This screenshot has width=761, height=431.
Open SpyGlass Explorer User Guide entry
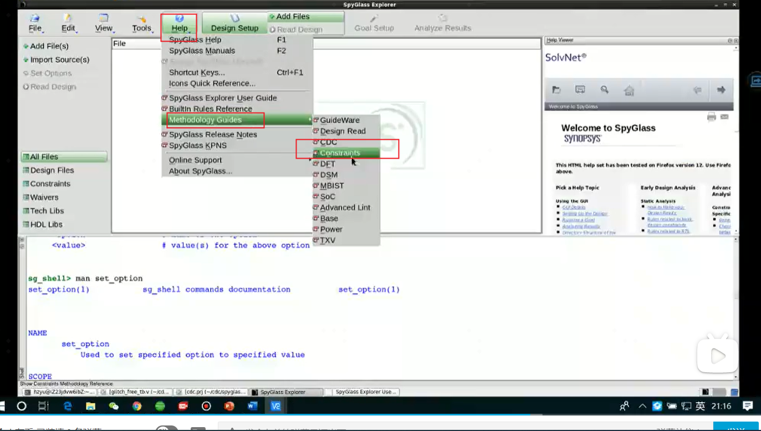(x=237, y=98)
